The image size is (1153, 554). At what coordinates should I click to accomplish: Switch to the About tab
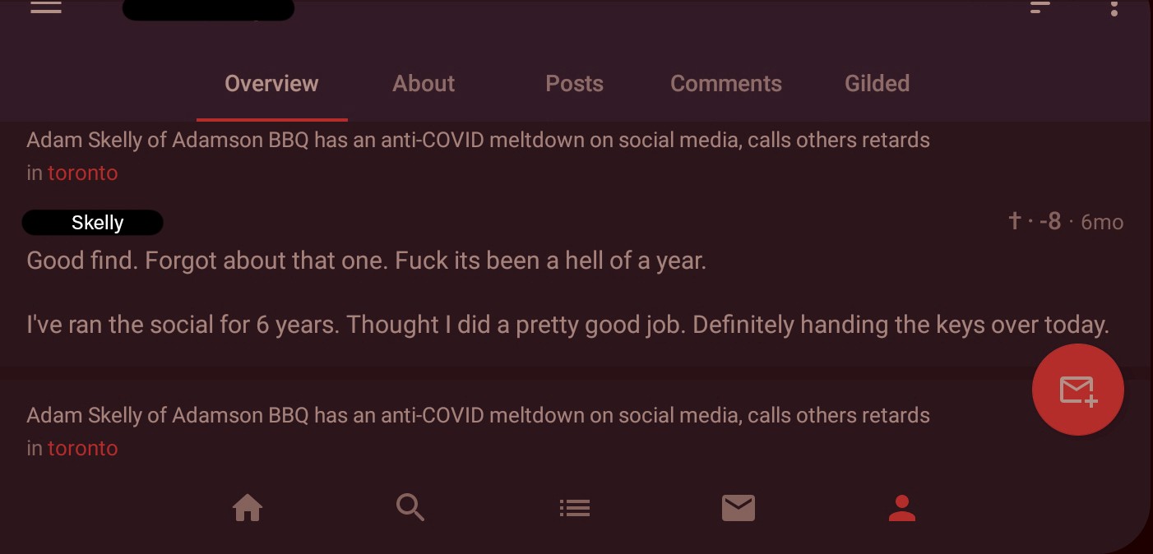tap(424, 83)
